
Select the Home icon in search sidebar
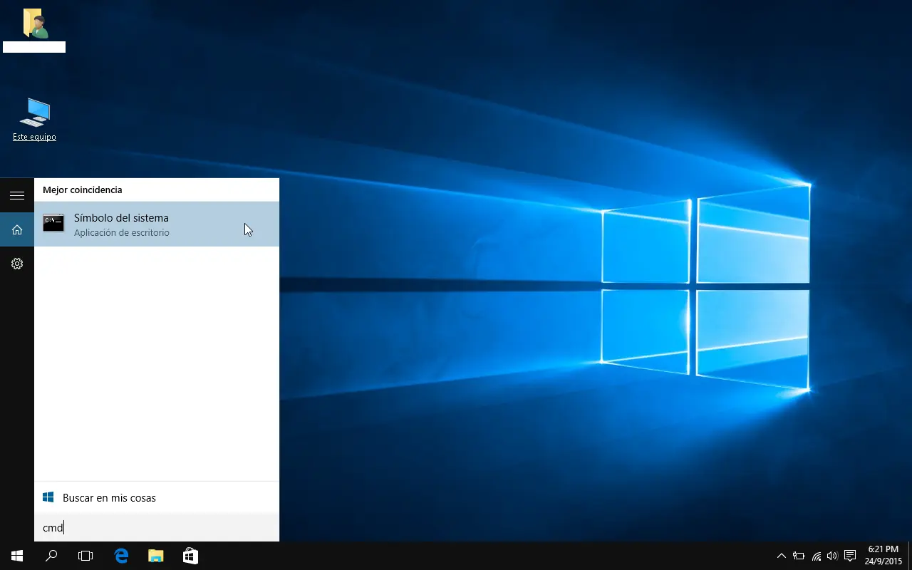[17, 229]
